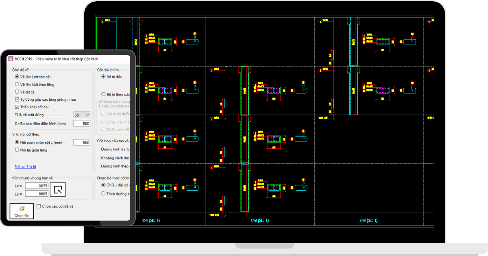
Task: Click the 'Chiều cao dầm điển hình' input field
Action: tap(82, 124)
